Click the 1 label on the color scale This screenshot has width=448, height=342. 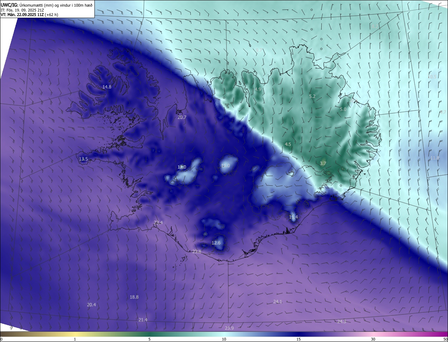click(75, 339)
